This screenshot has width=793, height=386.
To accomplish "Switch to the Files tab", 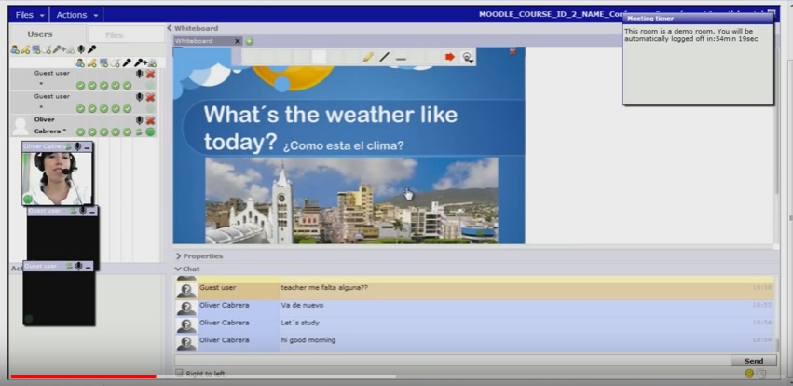I will pos(114,35).
